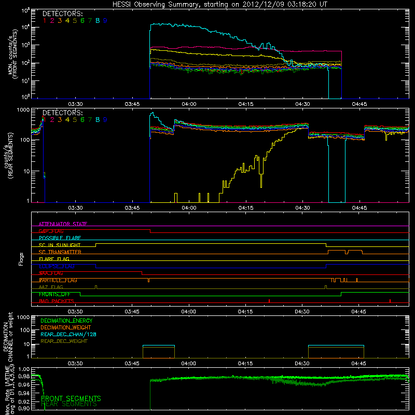This screenshot has width=415, height=415.
Task: Select the DECIMATION_ENERGY legend entry
Action: click(x=66, y=321)
